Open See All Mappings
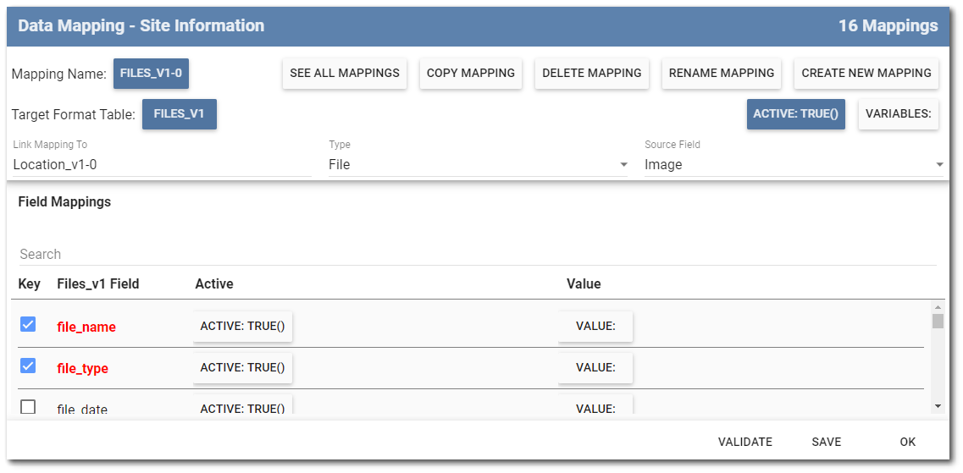The image size is (963, 473). [x=345, y=74]
